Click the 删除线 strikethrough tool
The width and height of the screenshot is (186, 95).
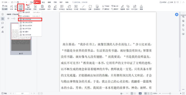click(x=106, y=9)
